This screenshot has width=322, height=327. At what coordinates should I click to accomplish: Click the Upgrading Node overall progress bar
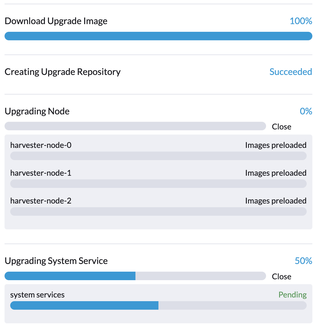click(135, 126)
